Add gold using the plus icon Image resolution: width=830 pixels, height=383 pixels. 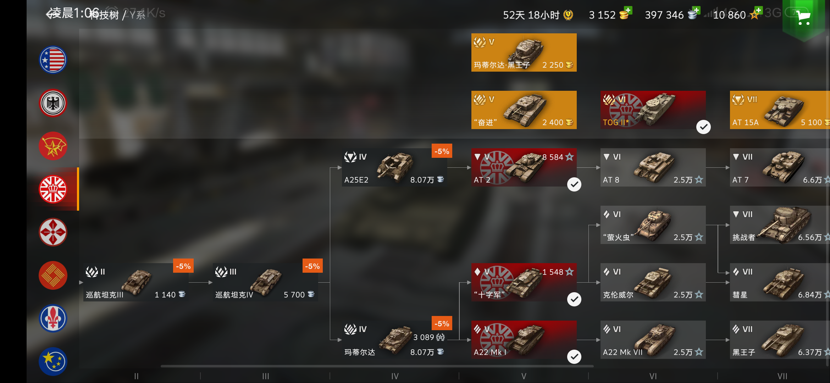tap(628, 10)
